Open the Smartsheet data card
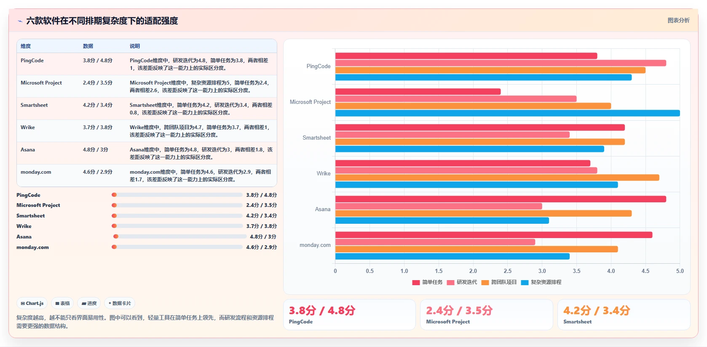Image resolution: width=707 pixels, height=347 pixels. tap(624, 315)
